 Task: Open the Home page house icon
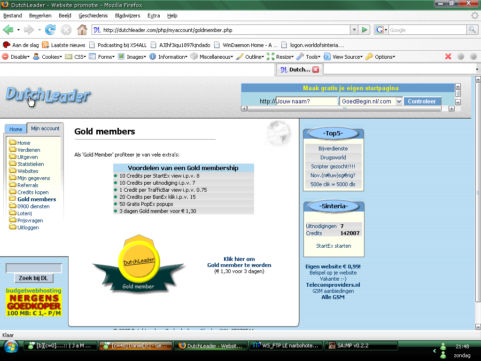coord(82,30)
